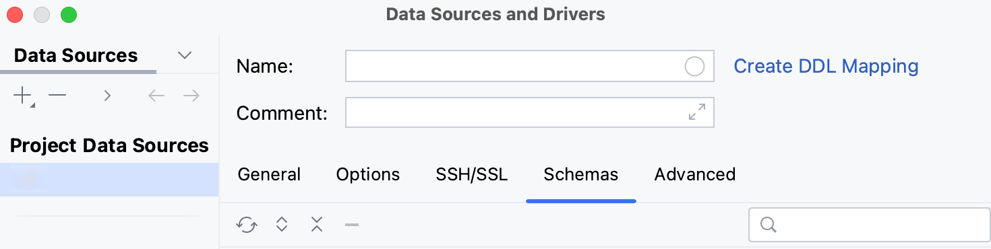The height and width of the screenshot is (249, 991).
Task: Switch to the General tab
Action: click(270, 175)
